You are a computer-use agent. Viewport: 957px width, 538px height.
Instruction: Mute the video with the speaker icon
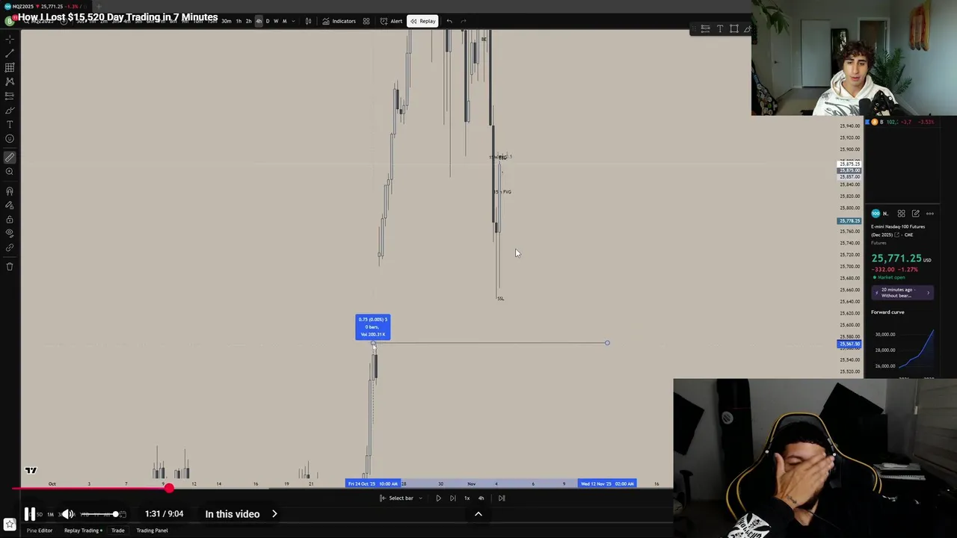[67, 514]
